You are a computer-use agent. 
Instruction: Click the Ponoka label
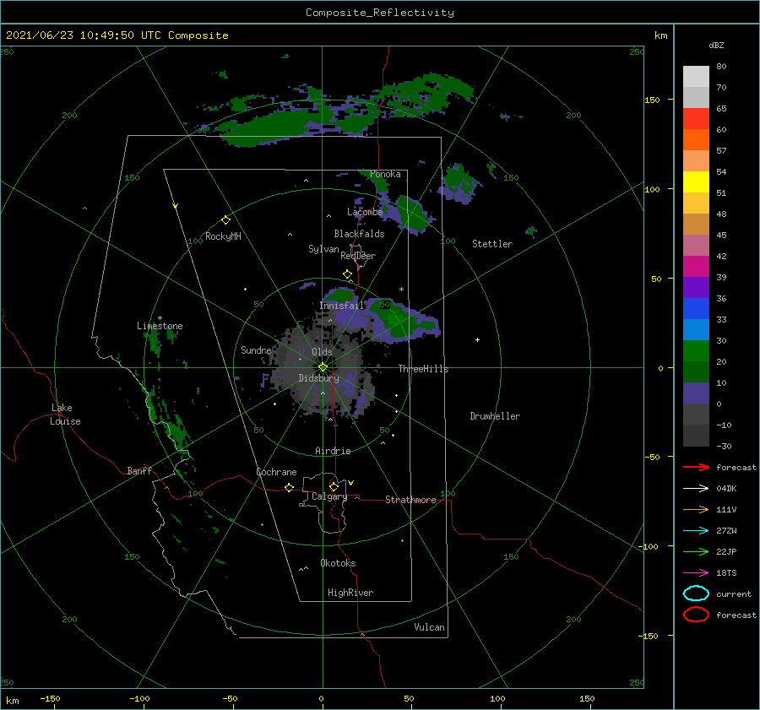(385, 174)
